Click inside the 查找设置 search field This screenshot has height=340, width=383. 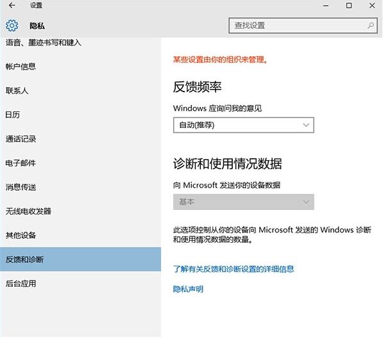[303, 26]
